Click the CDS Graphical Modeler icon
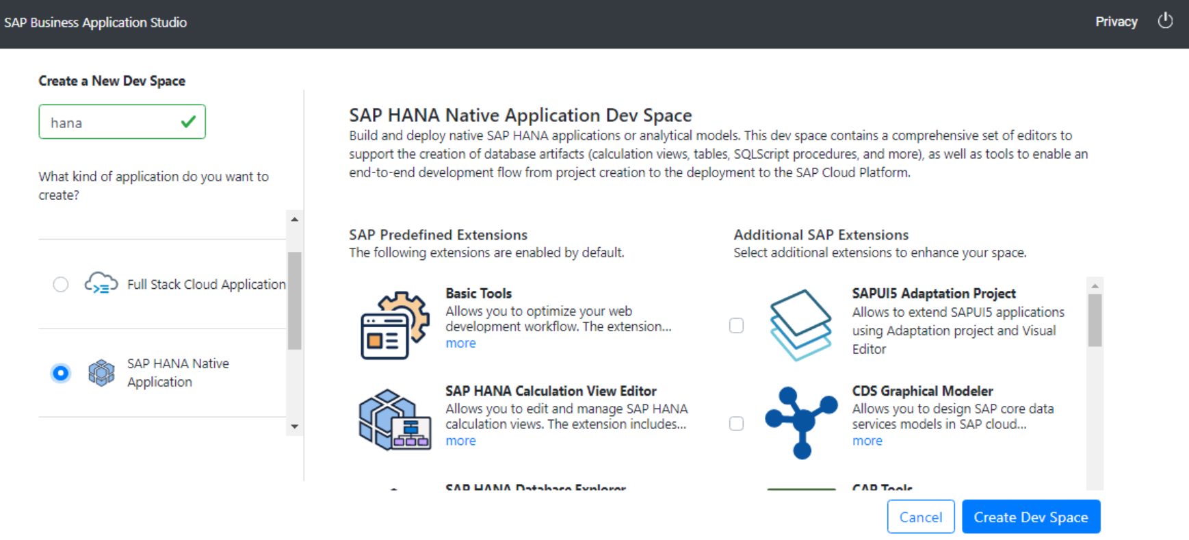 coord(801,422)
